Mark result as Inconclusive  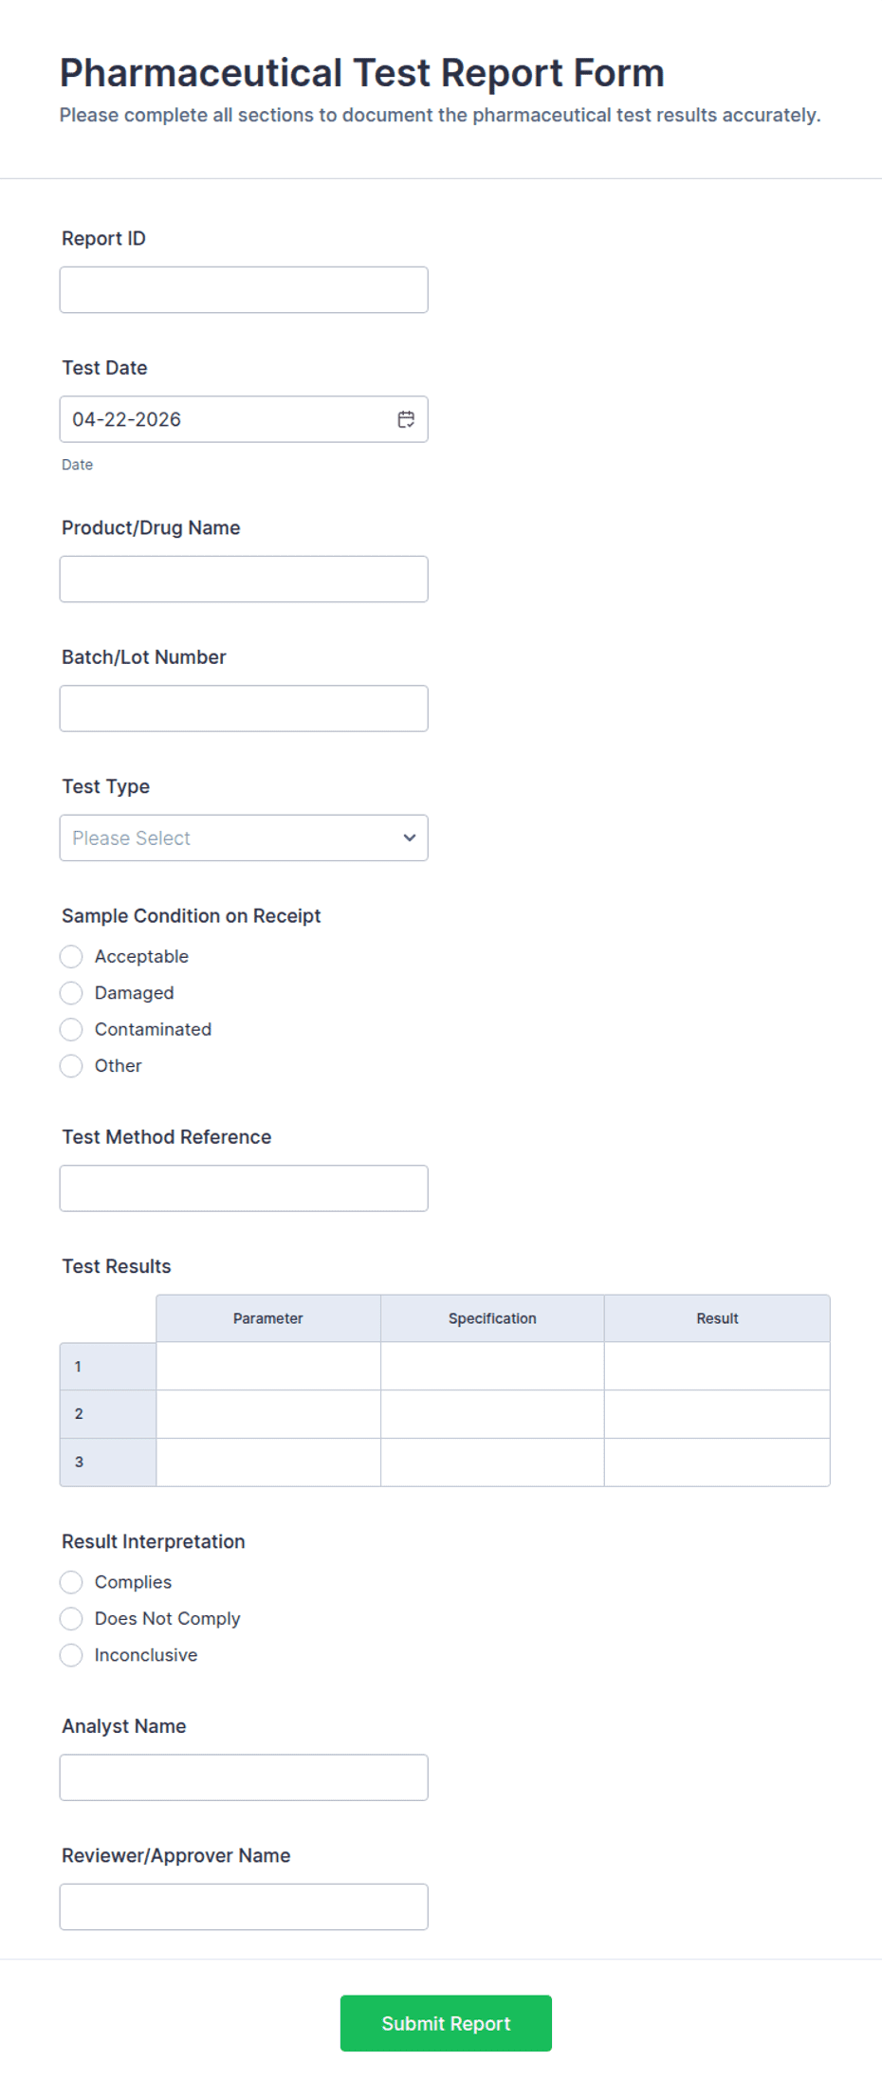(x=71, y=1655)
